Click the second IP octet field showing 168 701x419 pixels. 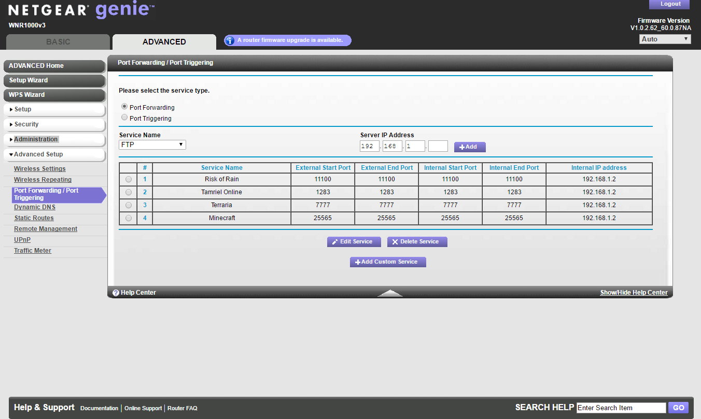(392, 146)
